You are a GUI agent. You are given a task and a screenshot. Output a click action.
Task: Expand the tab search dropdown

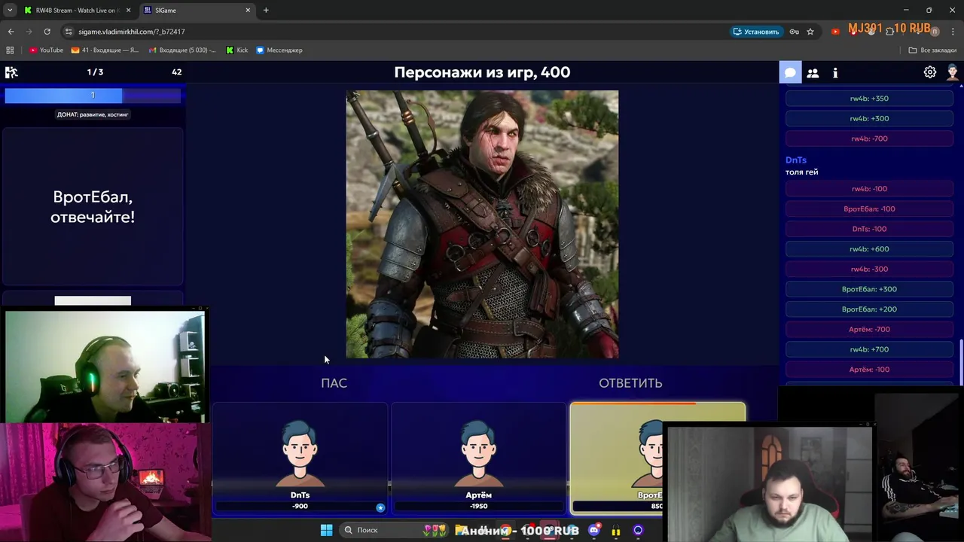10,11
